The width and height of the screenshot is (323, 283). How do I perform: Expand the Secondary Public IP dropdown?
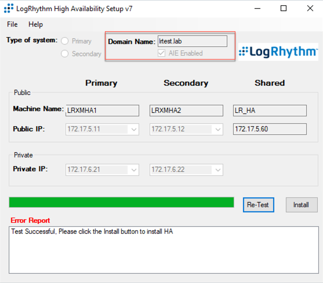pos(218,129)
